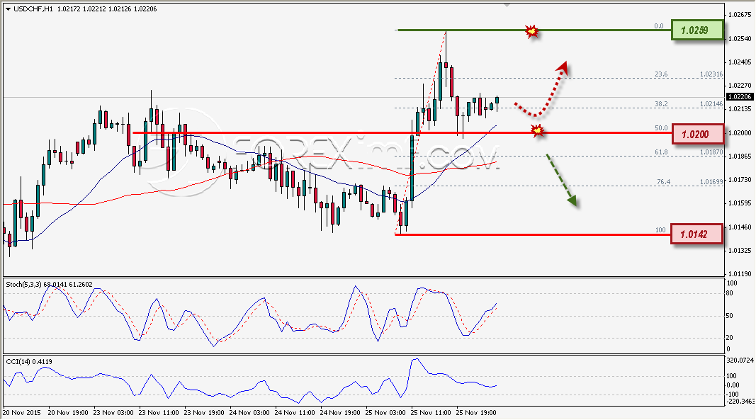The height and width of the screenshot is (420, 756).
Task: Click the 25 Nov 19:00 time label
Action: pos(476,413)
